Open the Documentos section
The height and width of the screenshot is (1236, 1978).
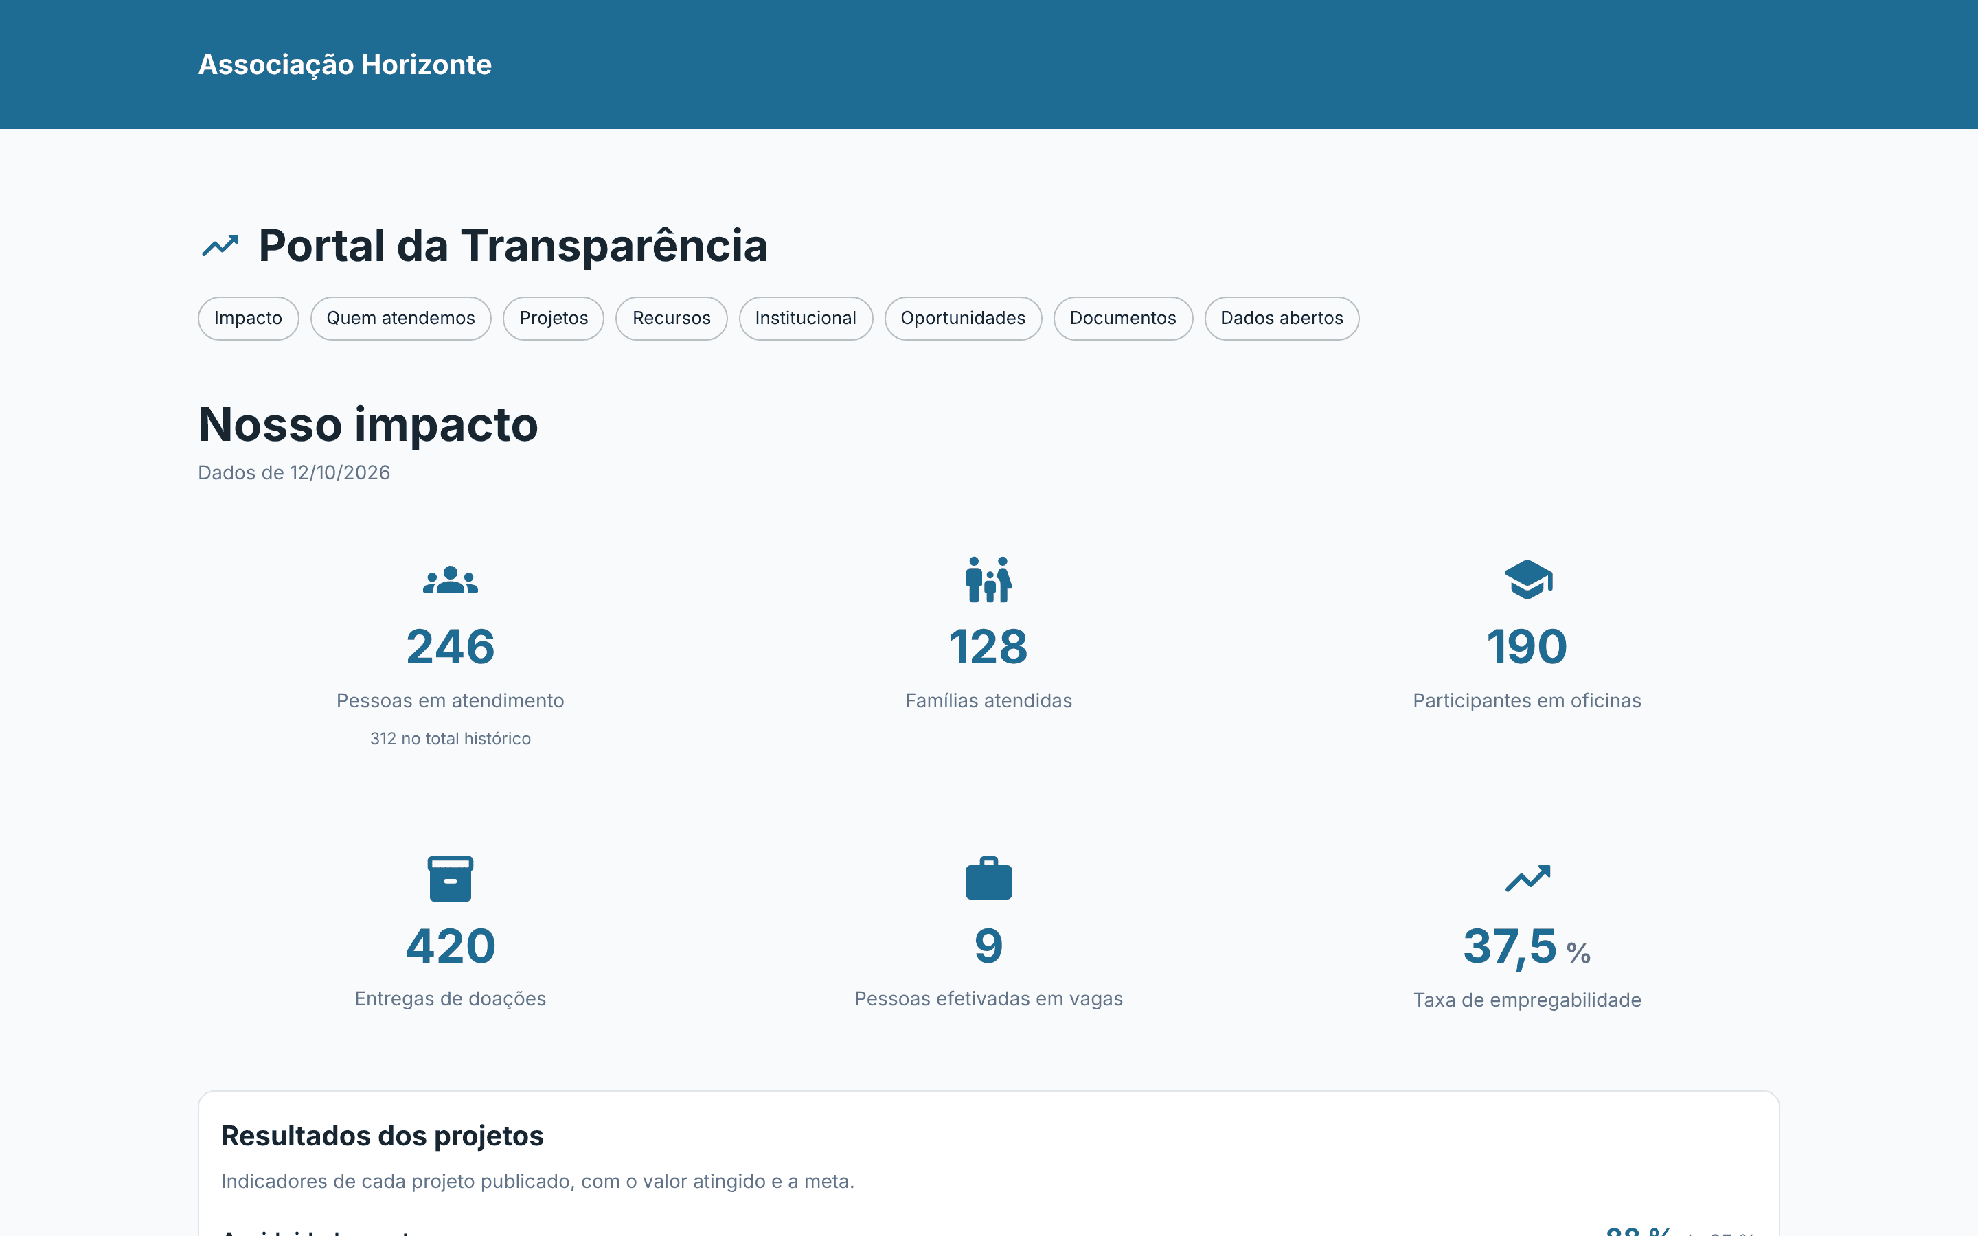(x=1123, y=318)
